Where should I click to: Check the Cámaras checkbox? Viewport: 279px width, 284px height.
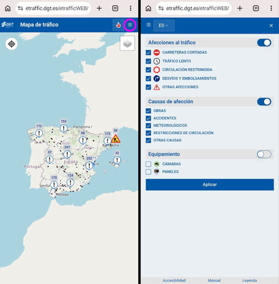148,164
